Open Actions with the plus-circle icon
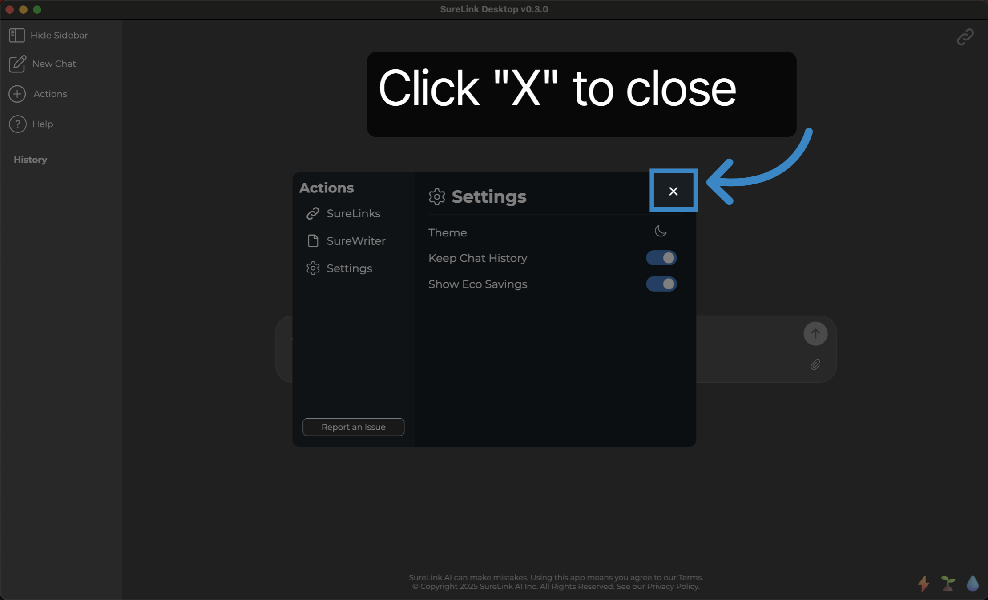This screenshot has height=600, width=988. [17, 94]
